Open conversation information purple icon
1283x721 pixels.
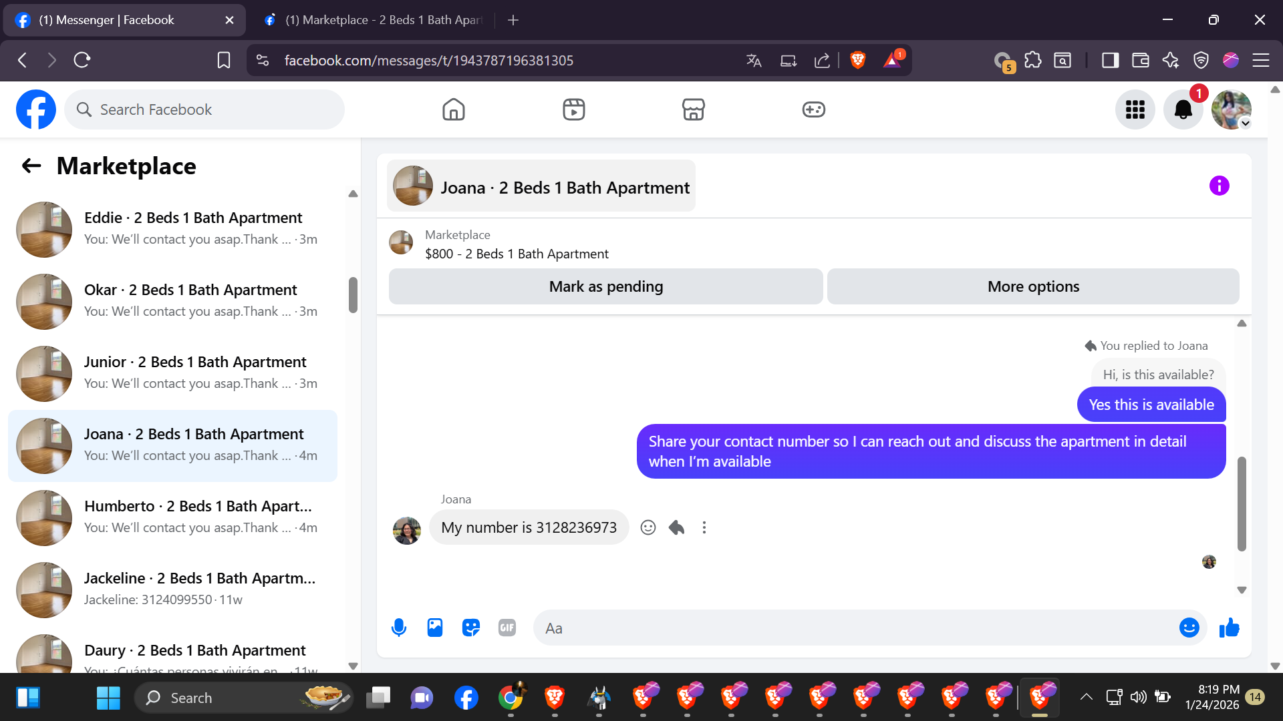pyautogui.click(x=1219, y=186)
